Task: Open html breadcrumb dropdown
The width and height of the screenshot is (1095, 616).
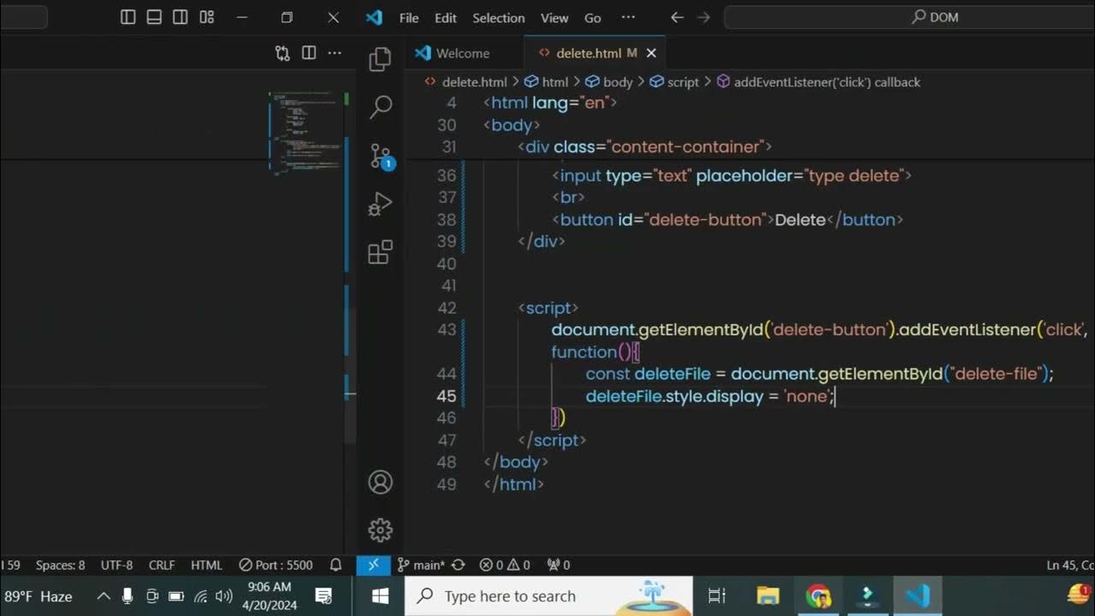Action: (x=546, y=82)
